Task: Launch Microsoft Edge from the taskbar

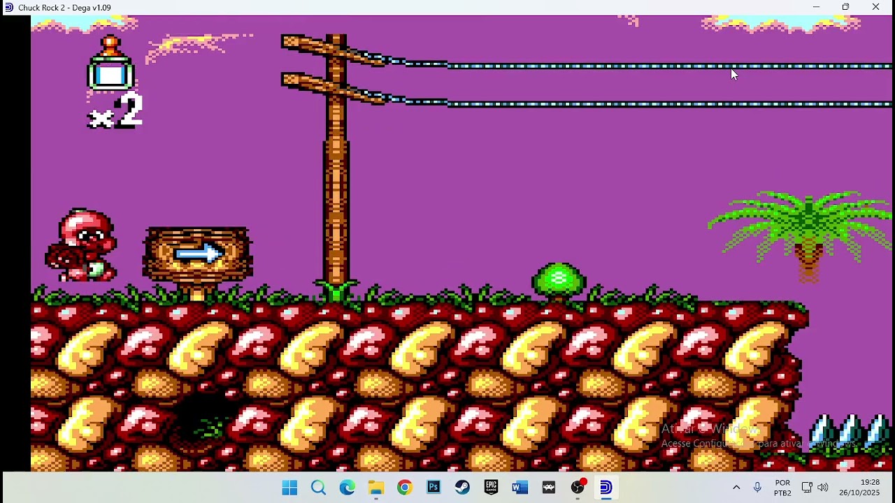Action: (347, 487)
